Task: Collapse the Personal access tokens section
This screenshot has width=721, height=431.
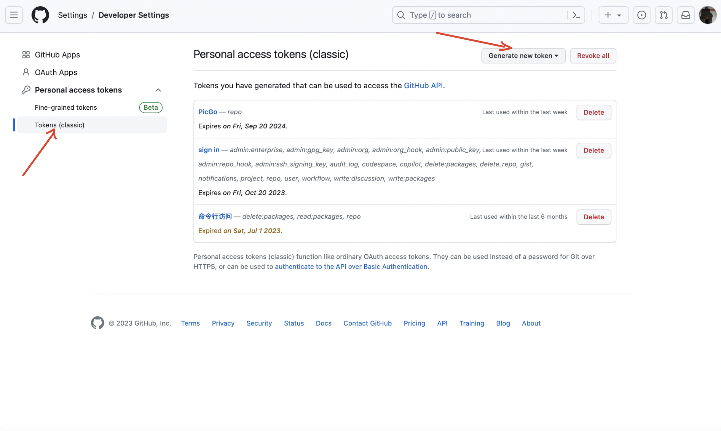Action: [x=158, y=90]
